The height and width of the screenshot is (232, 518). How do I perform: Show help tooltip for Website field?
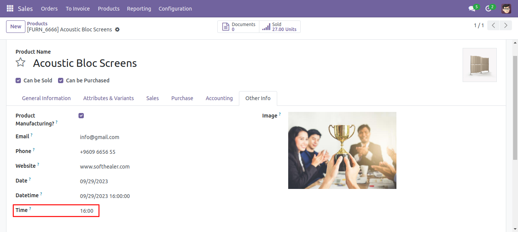click(x=38, y=164)
